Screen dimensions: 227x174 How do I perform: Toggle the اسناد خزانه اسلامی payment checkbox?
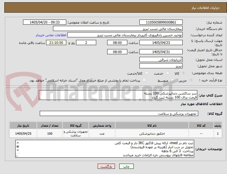coord(144,80)
